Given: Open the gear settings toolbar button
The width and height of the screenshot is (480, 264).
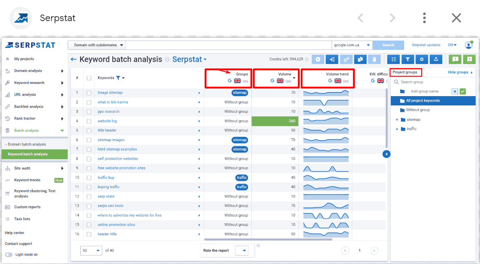Looking at the screenshot, I should click(x=422, y=60).
